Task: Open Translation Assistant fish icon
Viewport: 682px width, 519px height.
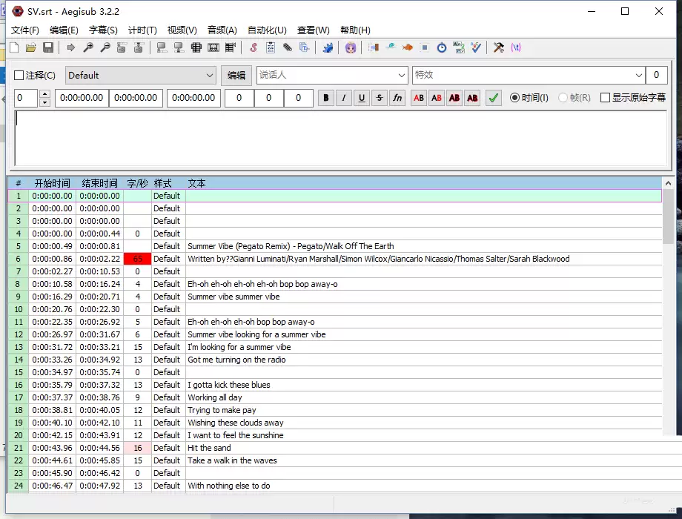Action: 408,47
